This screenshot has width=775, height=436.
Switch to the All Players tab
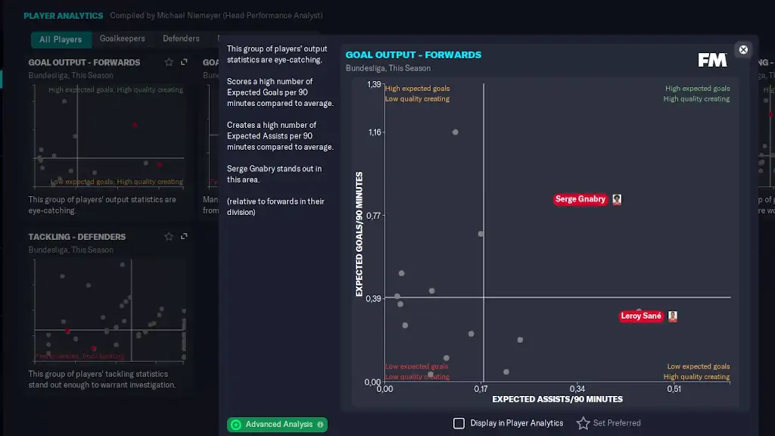(x=61, y=39)
